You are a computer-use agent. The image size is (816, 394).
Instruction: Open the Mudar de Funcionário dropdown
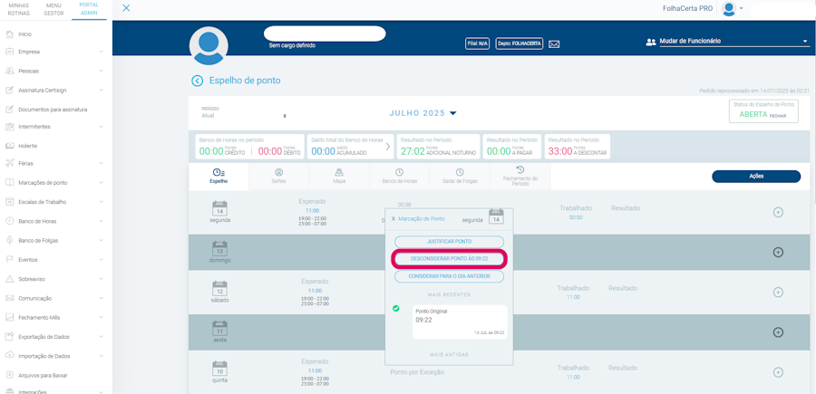tap(734, 41)
